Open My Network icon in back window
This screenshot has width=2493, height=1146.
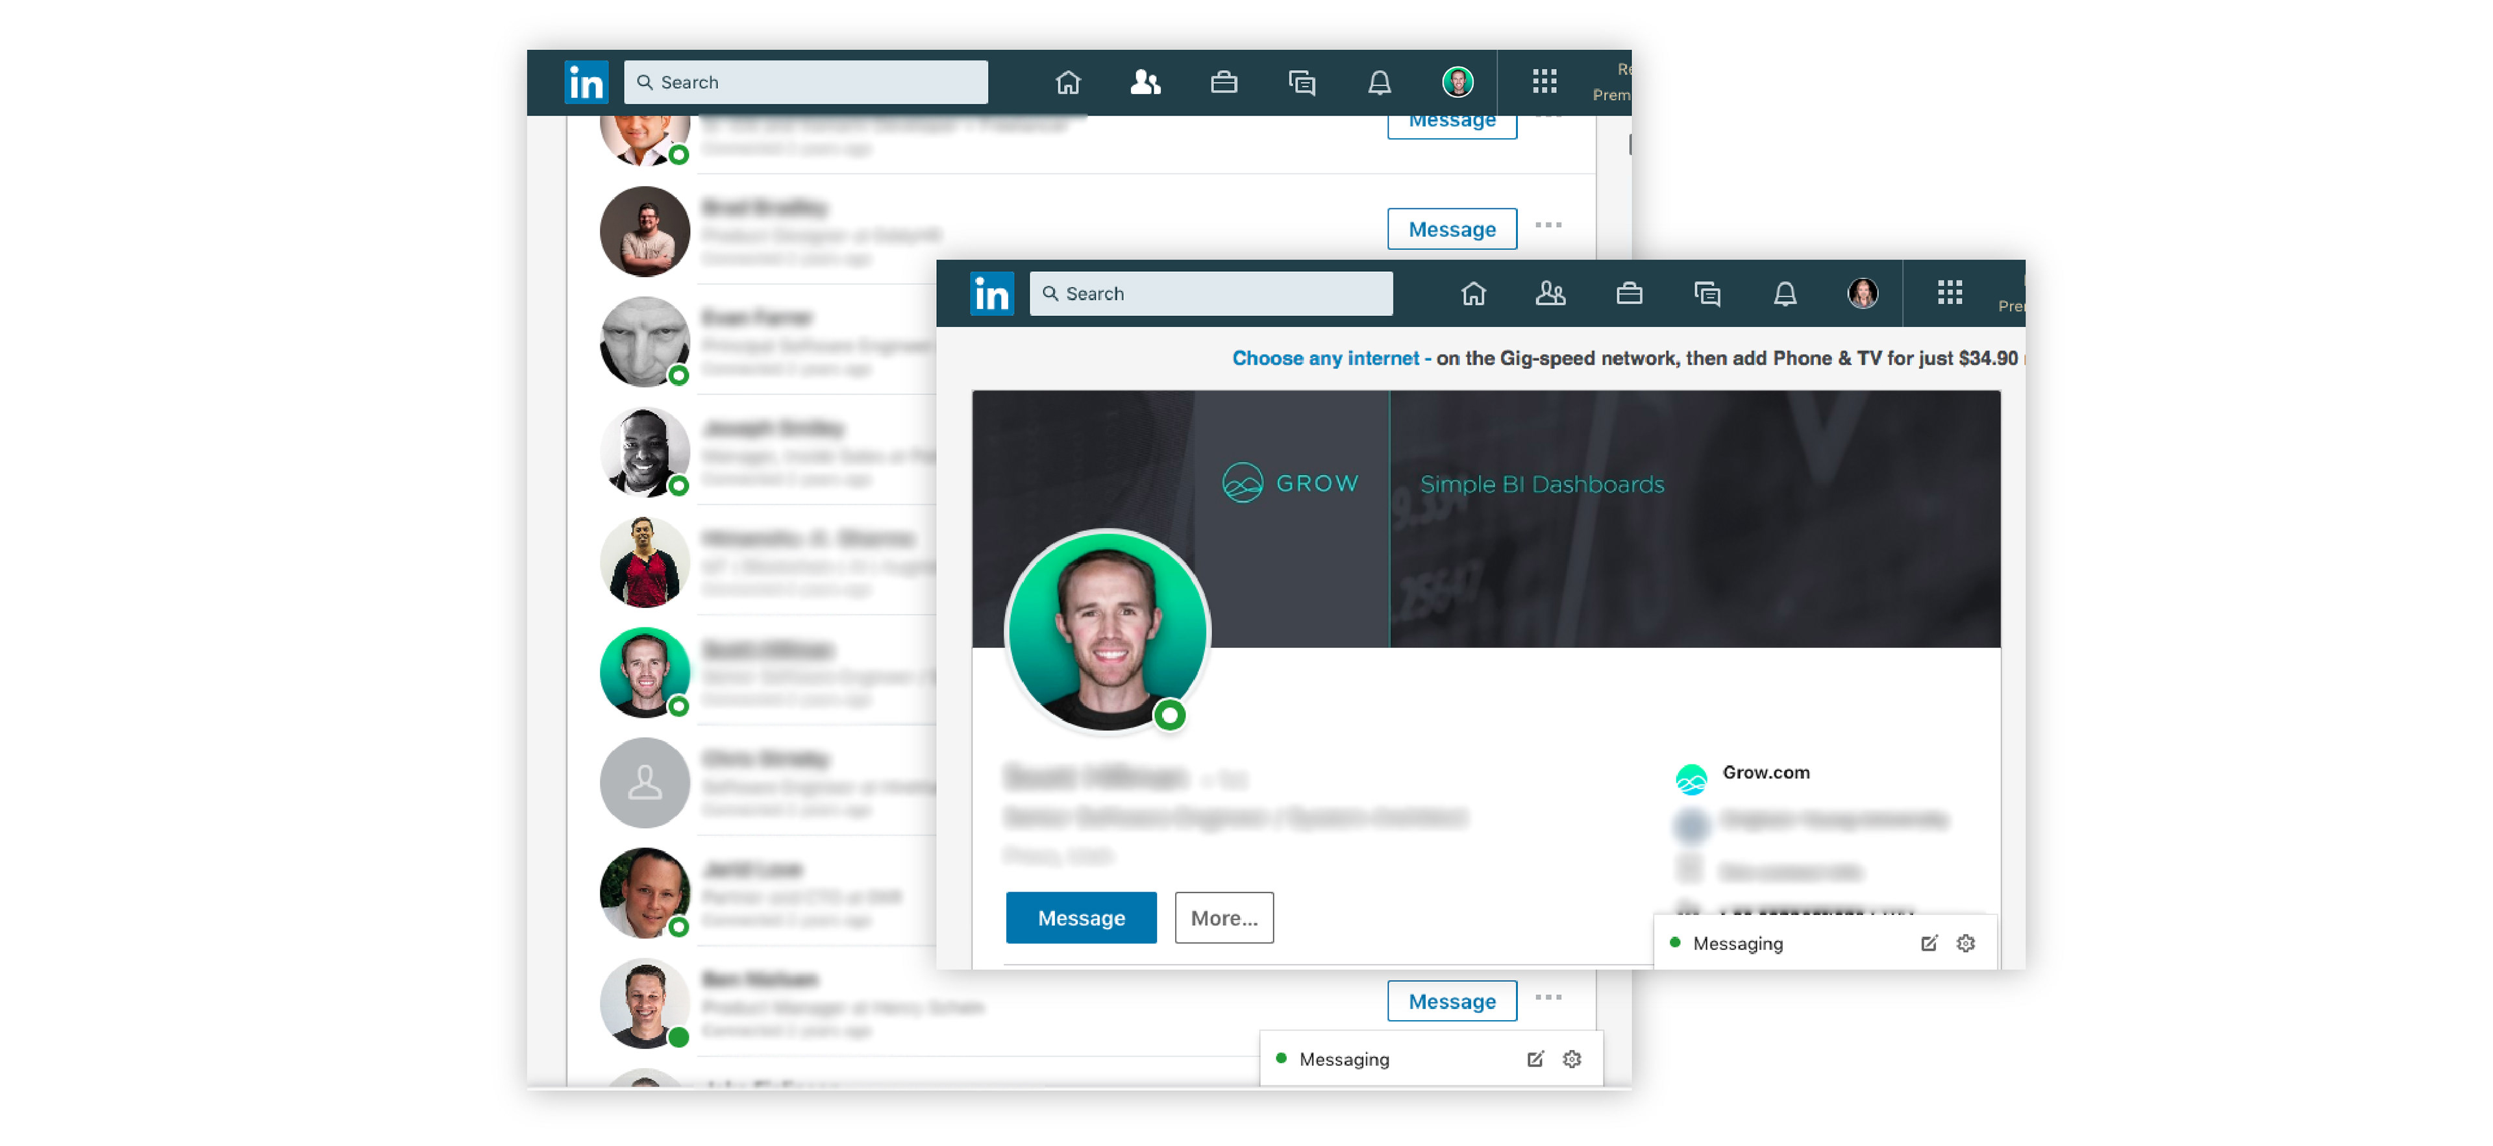1145,82
